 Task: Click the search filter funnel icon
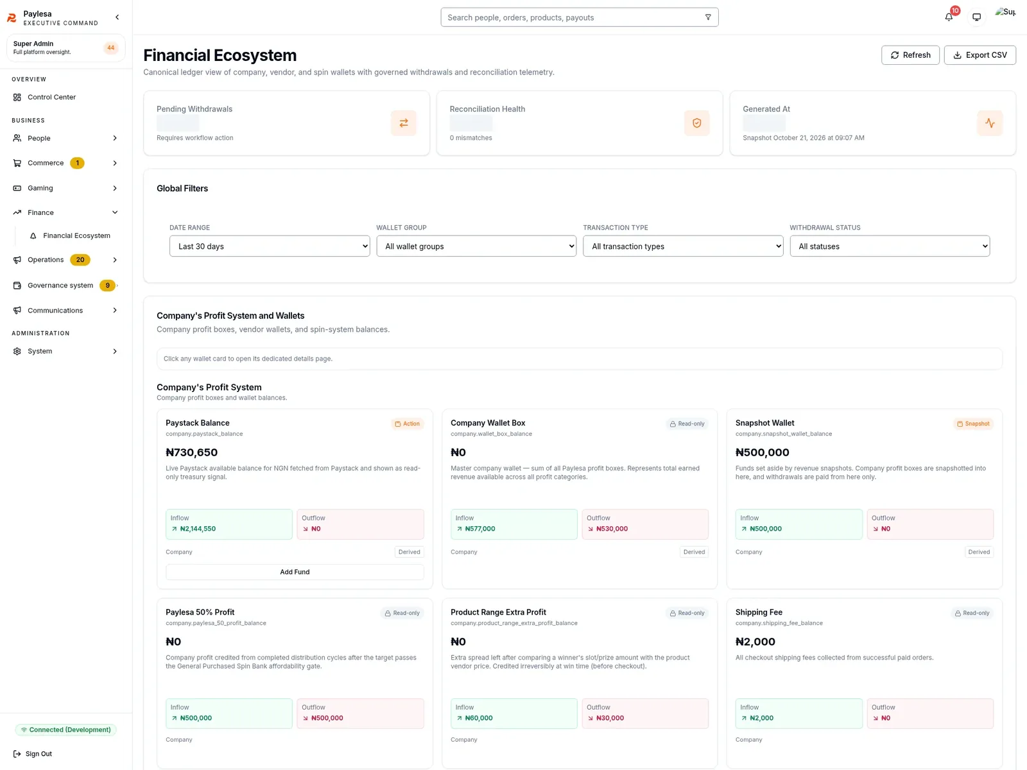point(708,17)
